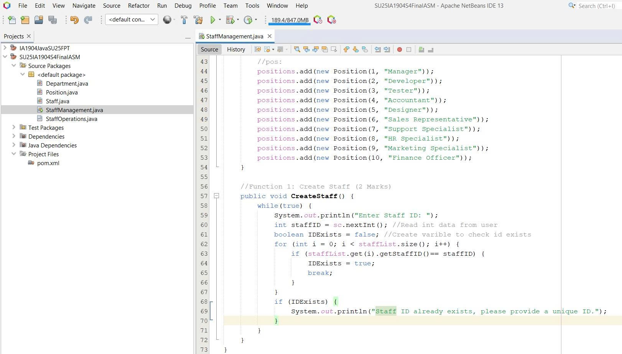Click the memory usage bar 189.4/847.0MB
Image resolution: width=622 pixels, height=354 pixels.
(290, 20)
